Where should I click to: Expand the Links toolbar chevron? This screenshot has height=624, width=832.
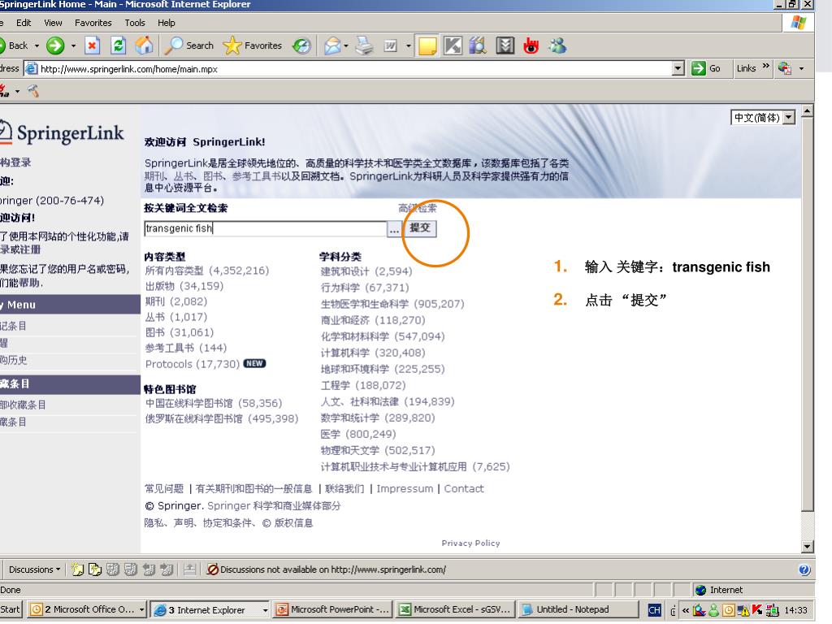(765, 67)
